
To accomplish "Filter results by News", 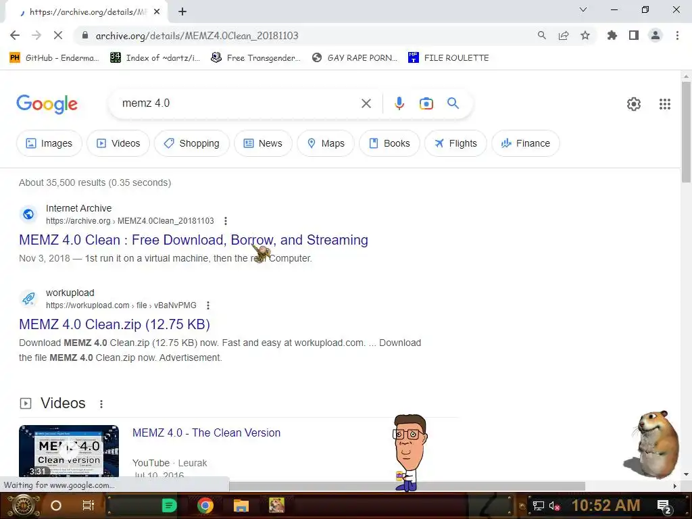I will coord(263,143).
